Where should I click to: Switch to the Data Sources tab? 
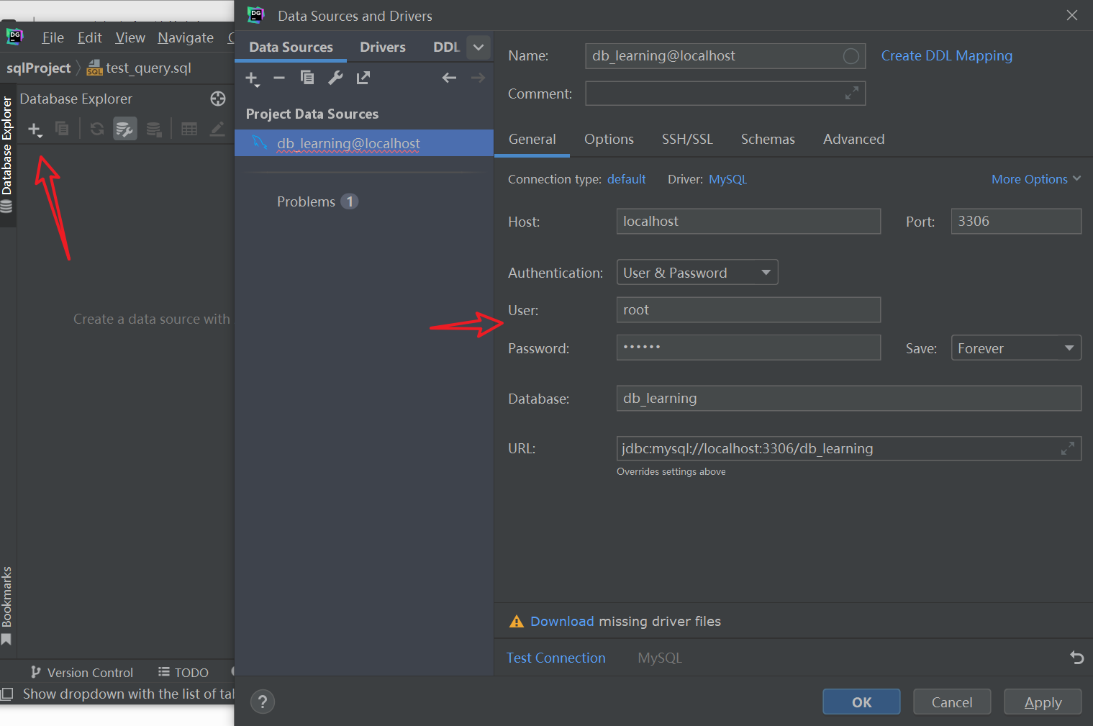click(x=291, y=47)
